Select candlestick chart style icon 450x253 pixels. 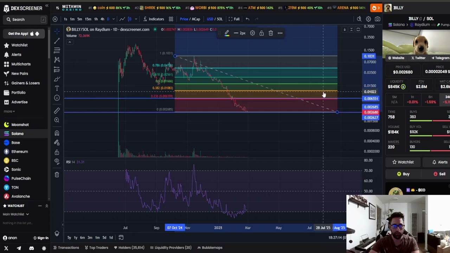click(x=129, y=19)
